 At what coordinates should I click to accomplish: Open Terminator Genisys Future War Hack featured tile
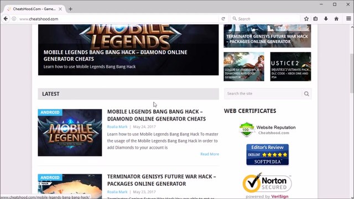[x=267, y=36]
